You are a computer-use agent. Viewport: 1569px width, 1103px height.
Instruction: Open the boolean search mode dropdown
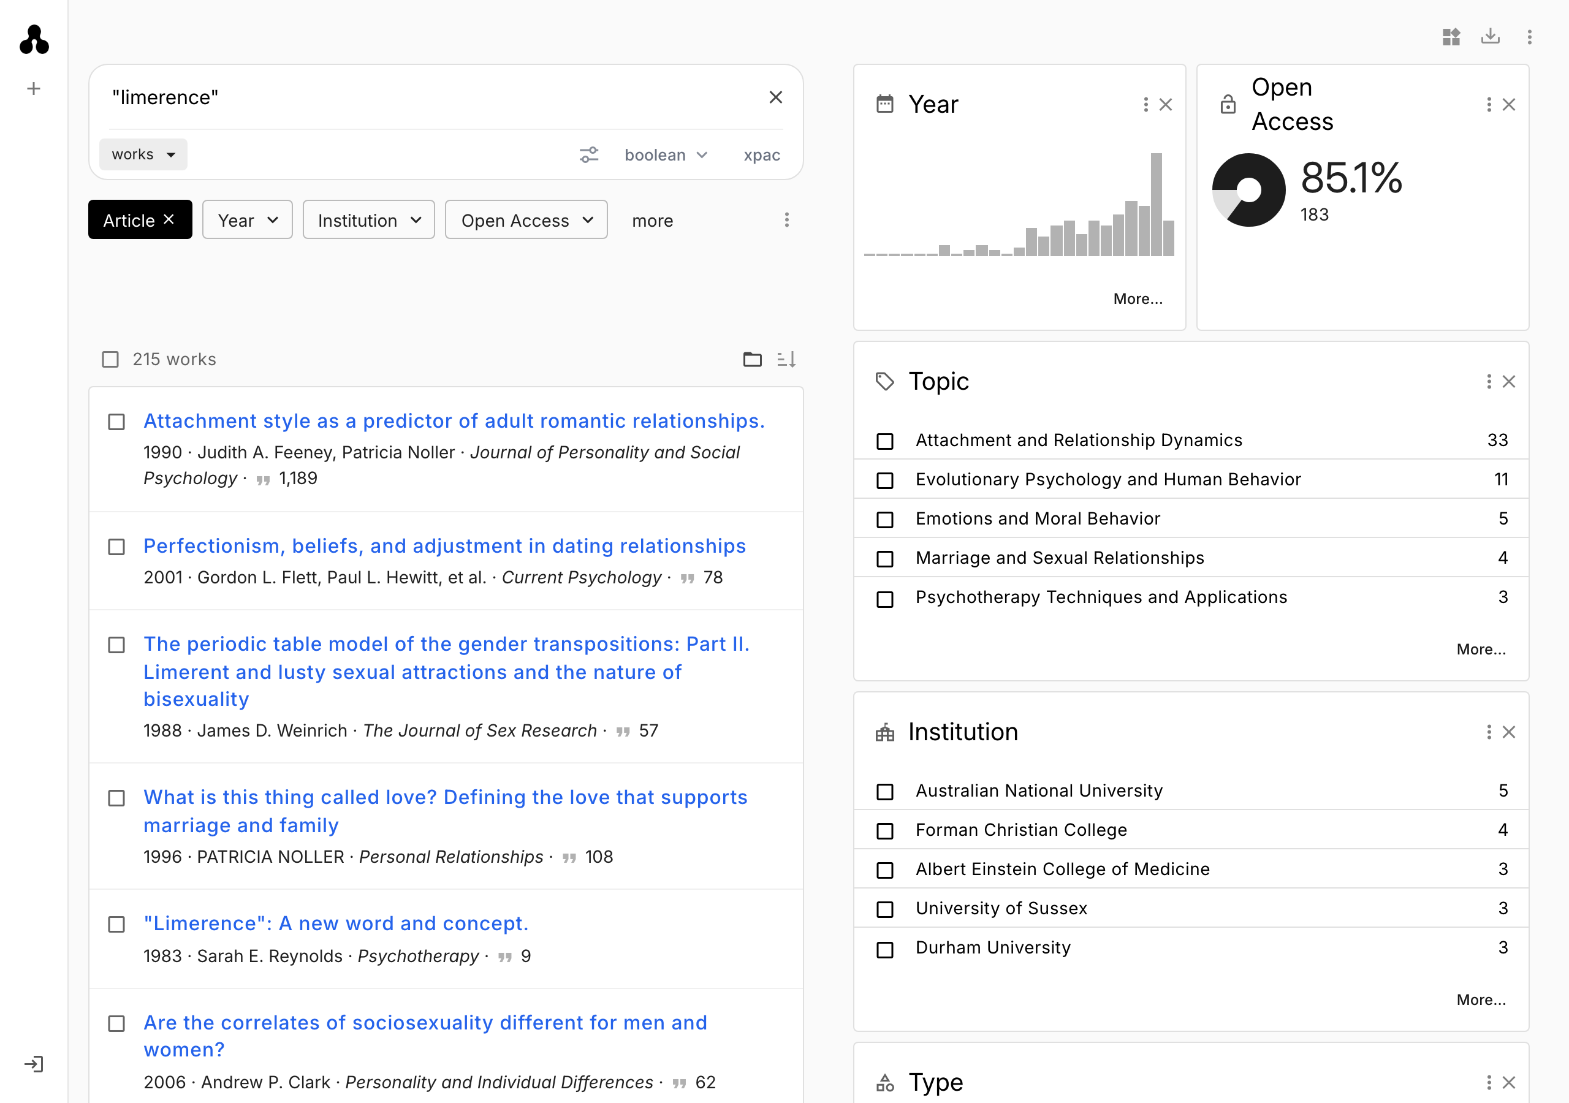(x=666, y=155)
